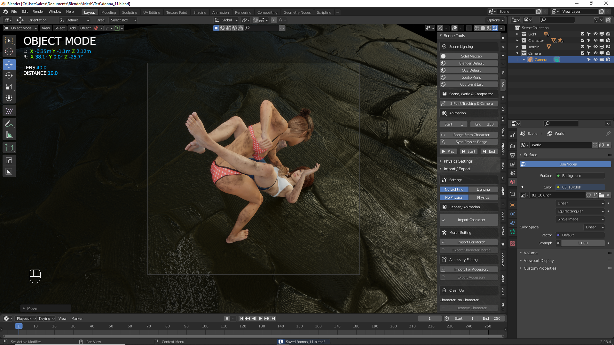The width and height of the screenshot is (614, 345).
Task: Uncheck the Light collection checkbox
Action: [x=583, y=34]
